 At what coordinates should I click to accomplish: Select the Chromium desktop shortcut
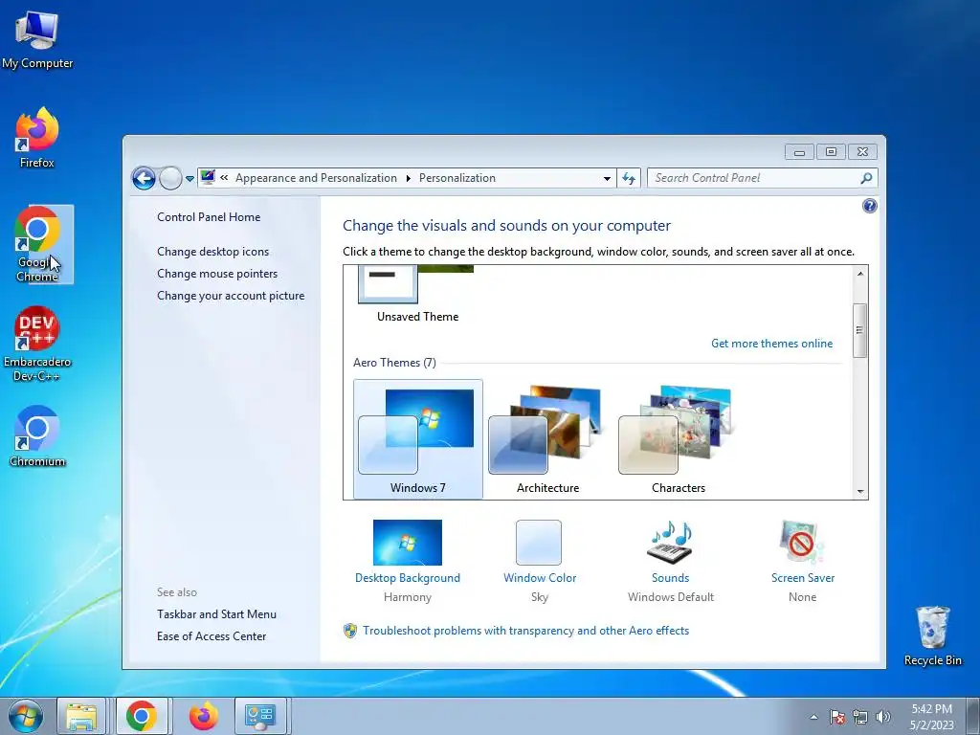[x=37, y=436]
